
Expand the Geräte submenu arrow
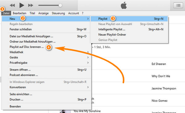coord(88,57)
